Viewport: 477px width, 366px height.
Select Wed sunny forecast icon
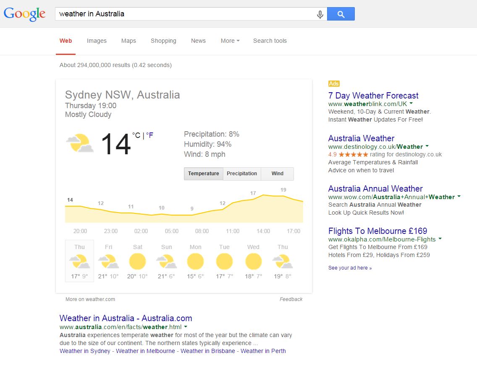254,262
